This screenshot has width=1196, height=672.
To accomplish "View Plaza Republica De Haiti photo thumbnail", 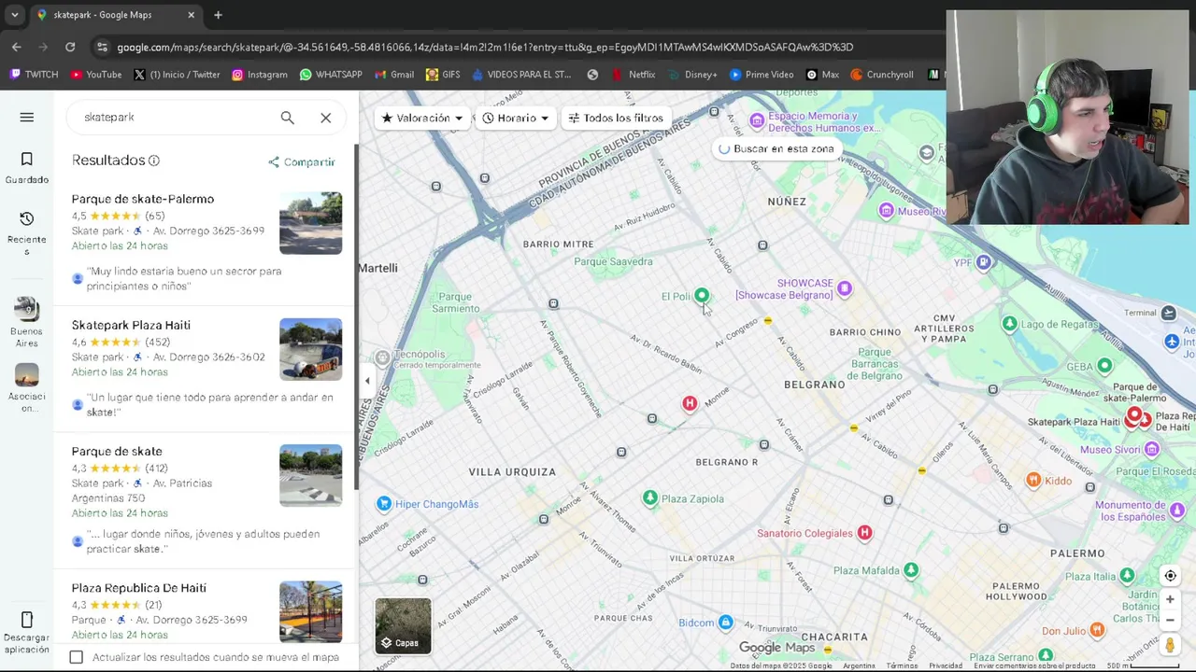I will (310, 611).
